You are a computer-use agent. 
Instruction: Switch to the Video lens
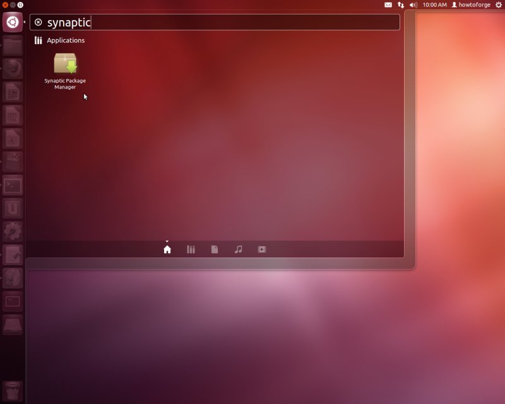[x=262, y=249]
